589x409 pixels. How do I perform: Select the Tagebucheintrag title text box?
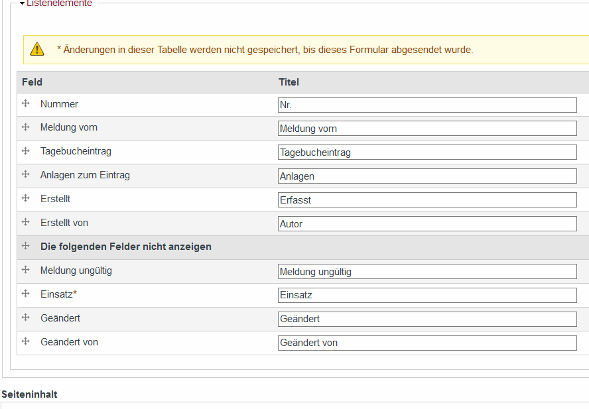coord(427,152)
